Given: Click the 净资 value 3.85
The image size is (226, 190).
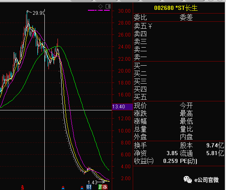Looking at the screenshot, I should [x=172, y=153].
